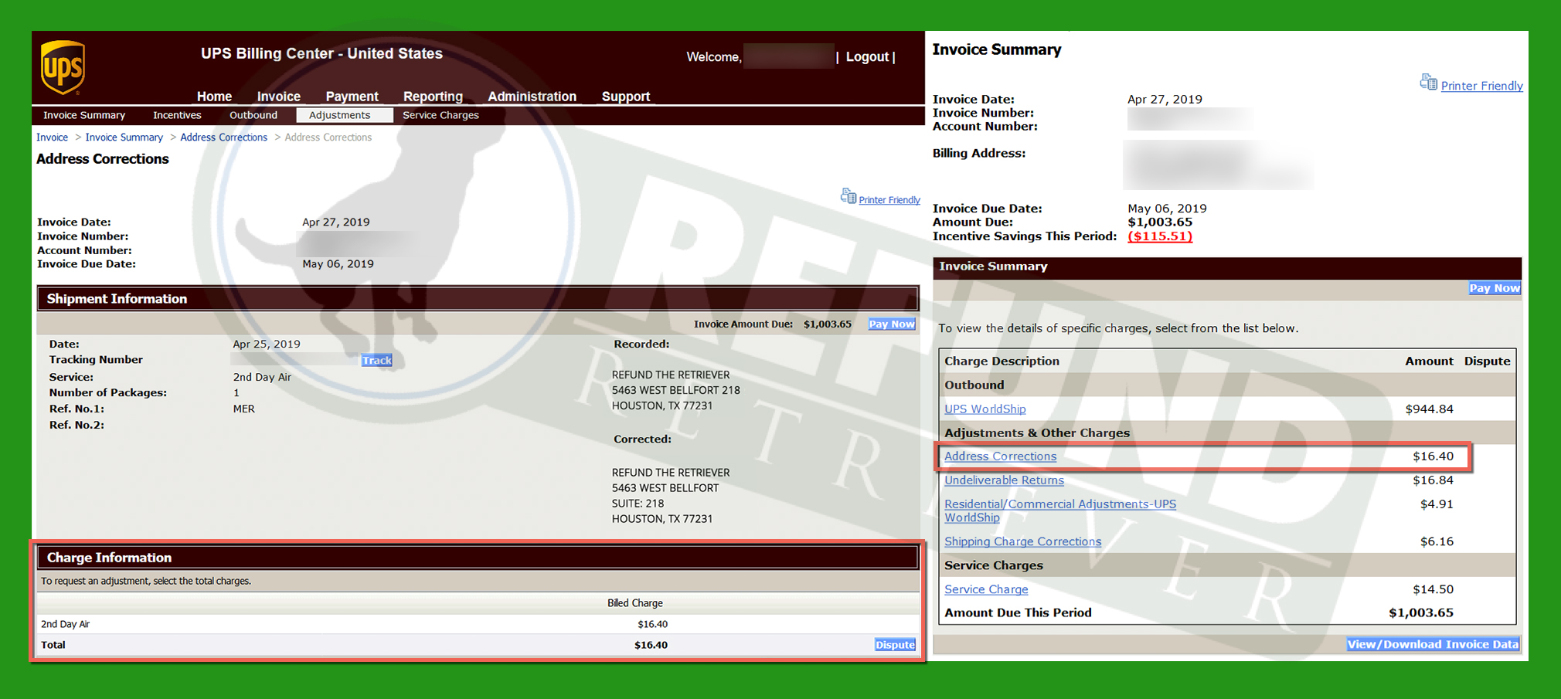
Task: Click Printer Friendly link in Invoice Summary panel
Action: 1481,86
